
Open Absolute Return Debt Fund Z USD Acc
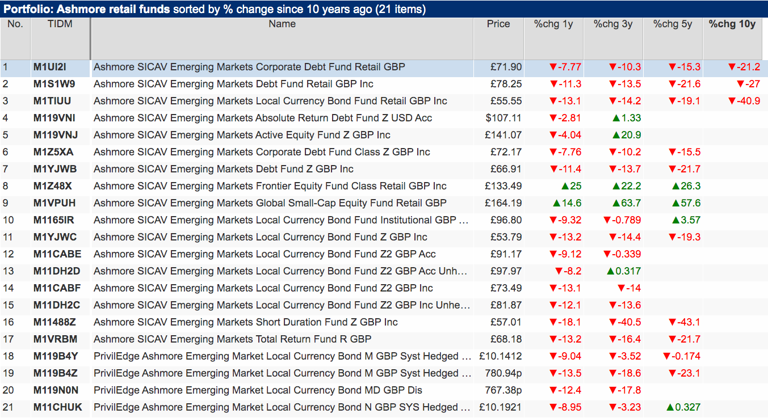pyautogui.click(x=263, y=118)
